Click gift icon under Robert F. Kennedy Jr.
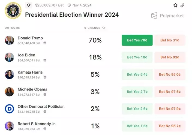192x135 pixels. click(45, 129)
